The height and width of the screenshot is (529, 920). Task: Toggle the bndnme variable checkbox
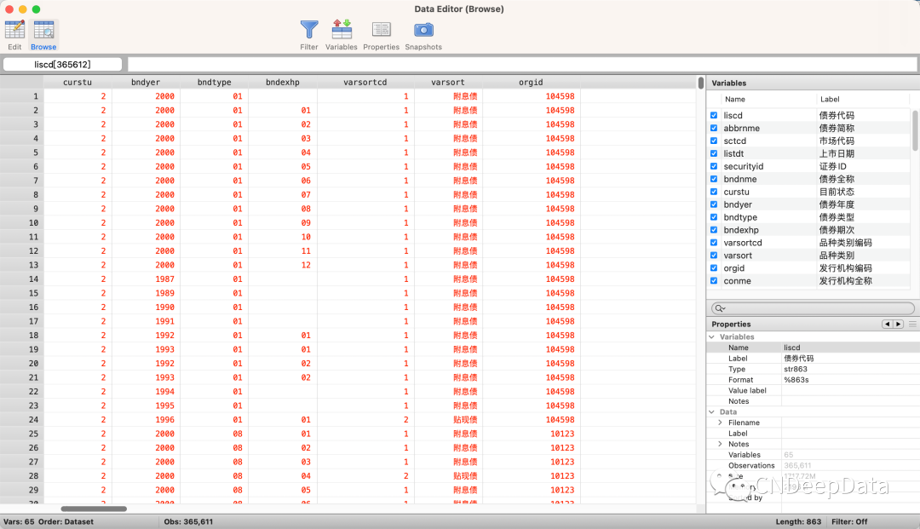pos(714,179)
